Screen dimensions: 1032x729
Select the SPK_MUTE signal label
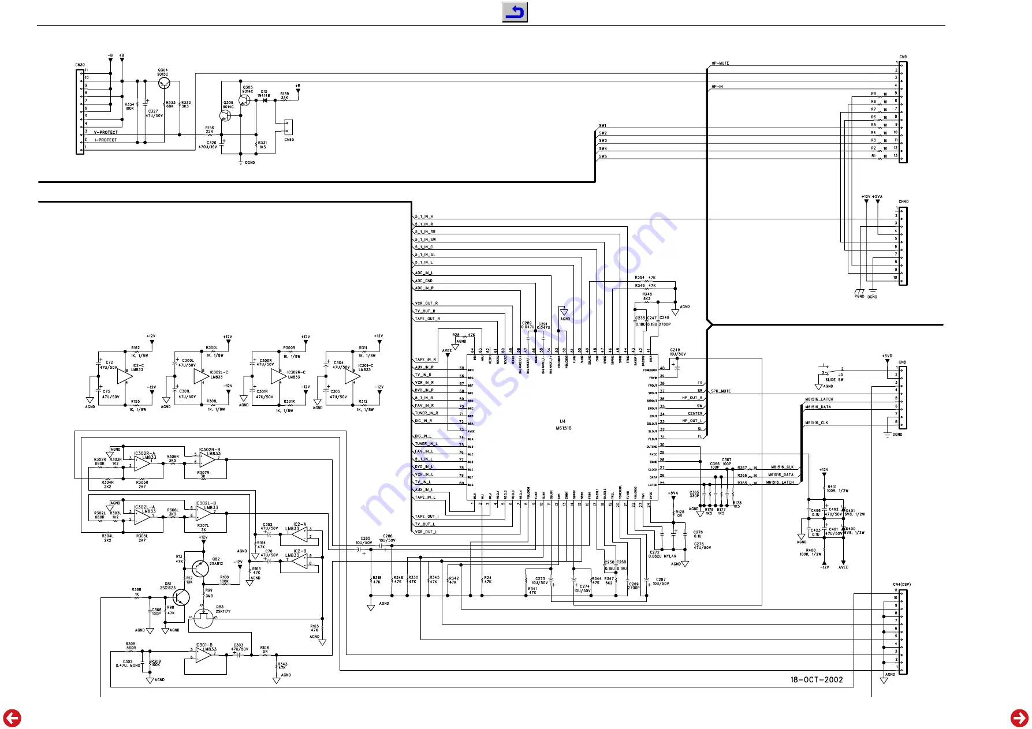coord(721,391)
